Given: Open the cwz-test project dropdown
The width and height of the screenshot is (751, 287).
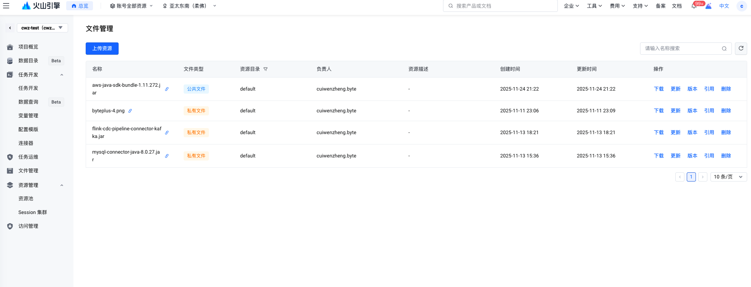Looking at the screenshot, I should pos(42,28).
